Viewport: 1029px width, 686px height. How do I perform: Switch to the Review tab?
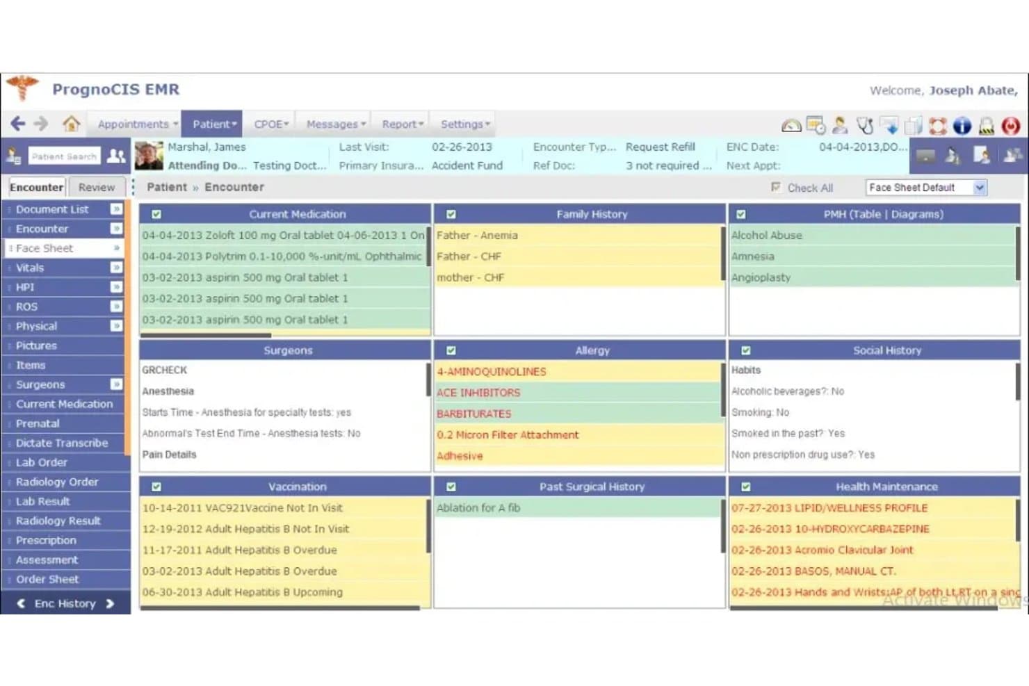tap(96, 187)
